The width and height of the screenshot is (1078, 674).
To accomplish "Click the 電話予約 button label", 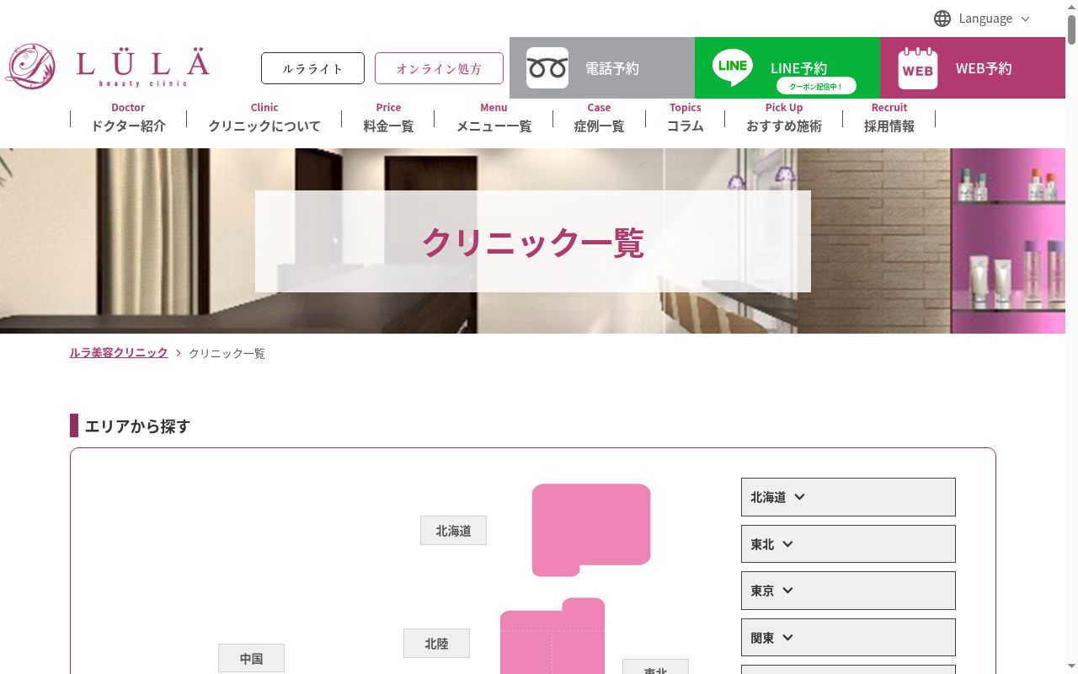I will click(612, 68).
